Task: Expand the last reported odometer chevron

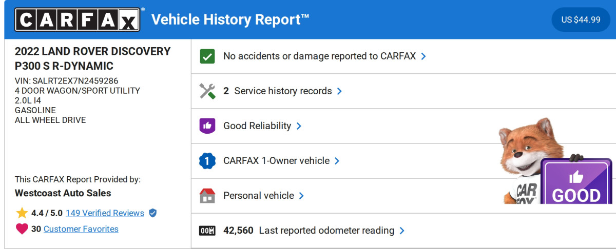Action: point(402,231)
